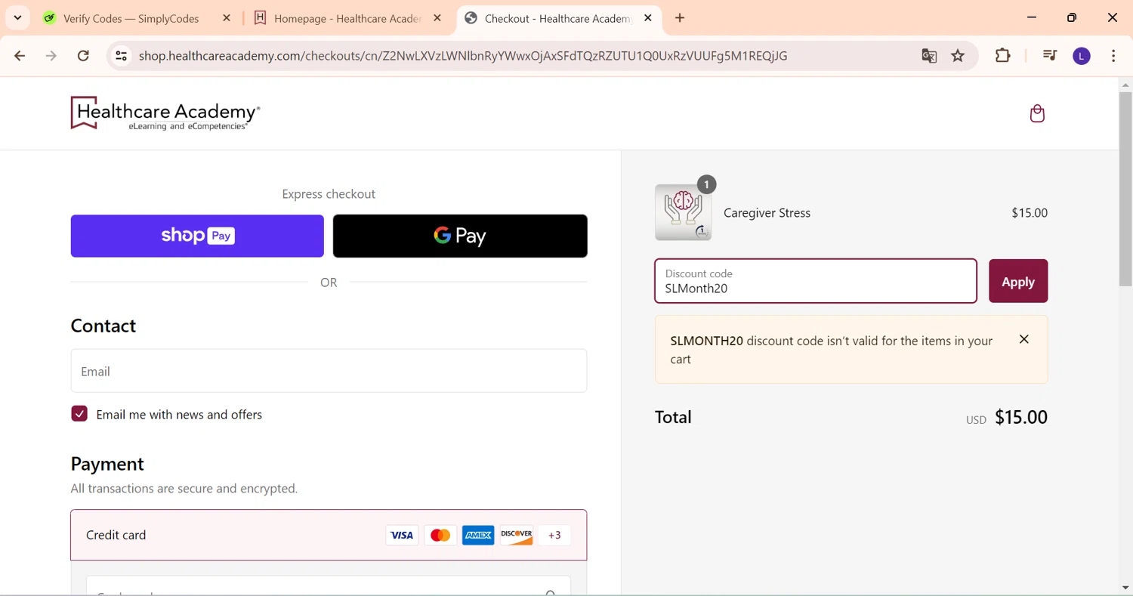1133x596 pixels.
Task: Open media controls icon in toolbar
Action: point(1049,56)
